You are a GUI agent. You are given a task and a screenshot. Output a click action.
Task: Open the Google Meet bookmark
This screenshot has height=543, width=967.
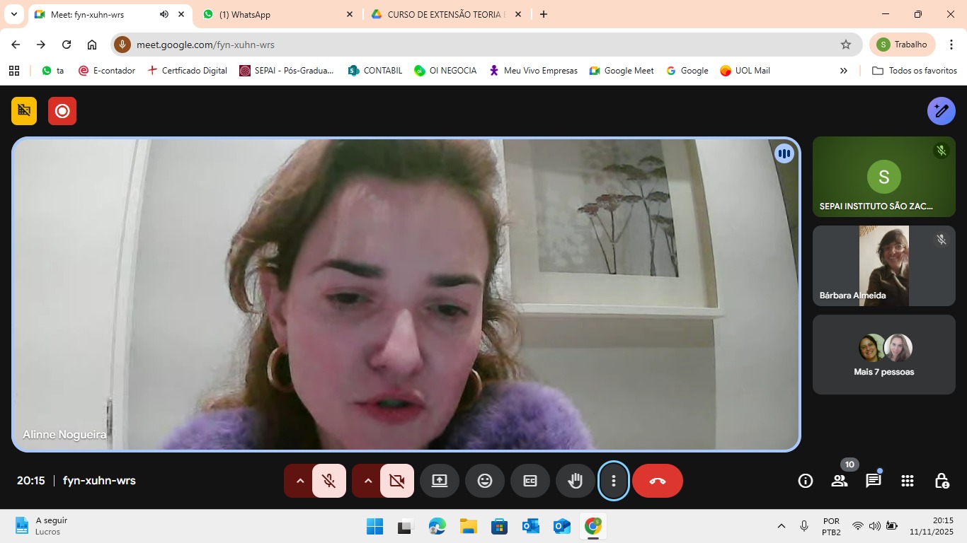(x=621, y=71)
